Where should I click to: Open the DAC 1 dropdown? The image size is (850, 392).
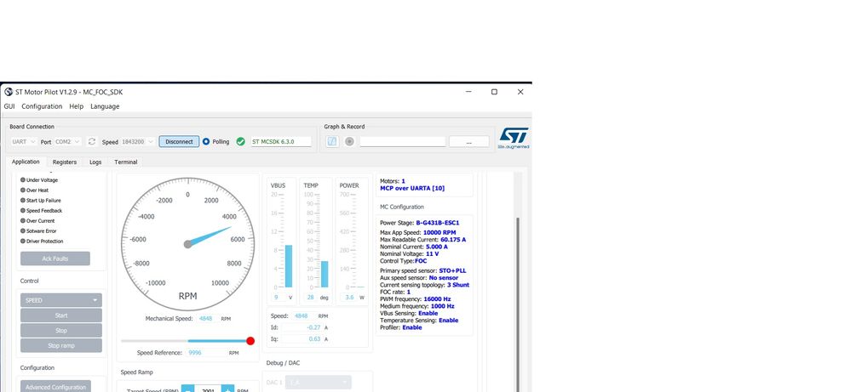319,383
